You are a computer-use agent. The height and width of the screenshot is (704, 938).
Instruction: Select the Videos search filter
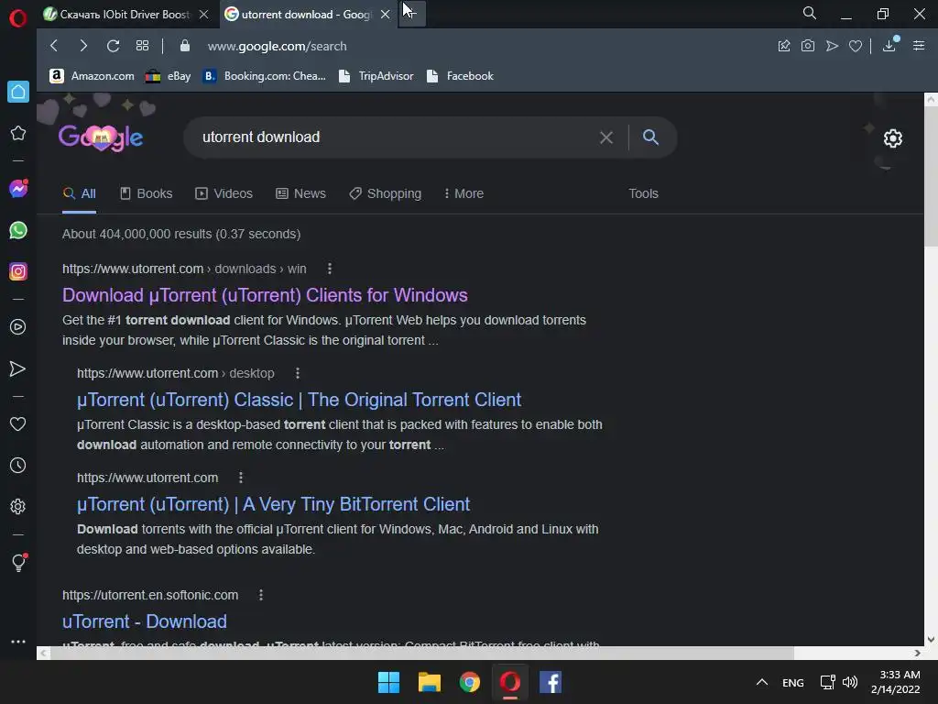(x=224, y=193)
